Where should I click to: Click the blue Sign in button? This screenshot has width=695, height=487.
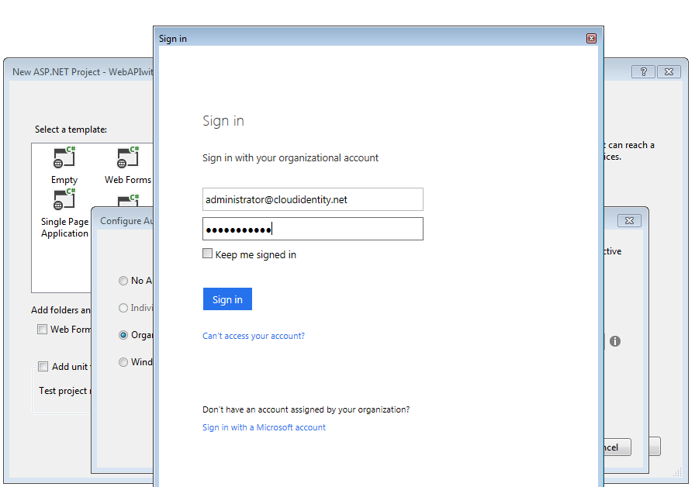tap(227, 299)
